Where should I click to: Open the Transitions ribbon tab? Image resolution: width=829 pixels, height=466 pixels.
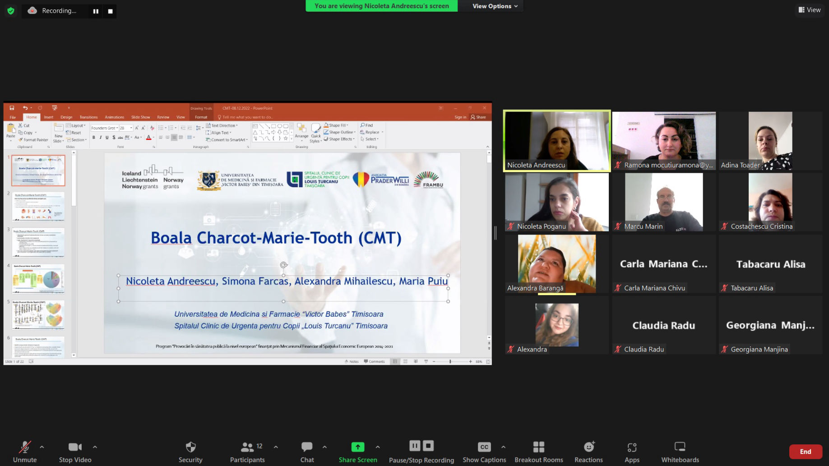[88, 117]
